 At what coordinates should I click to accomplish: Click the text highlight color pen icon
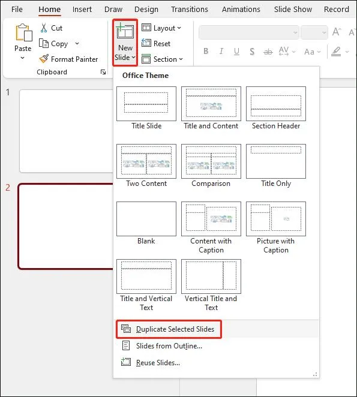(336, 52)
